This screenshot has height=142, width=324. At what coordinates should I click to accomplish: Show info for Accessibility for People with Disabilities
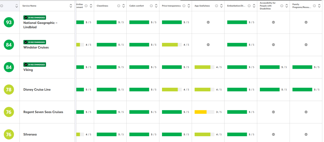[x=282, y=6]
